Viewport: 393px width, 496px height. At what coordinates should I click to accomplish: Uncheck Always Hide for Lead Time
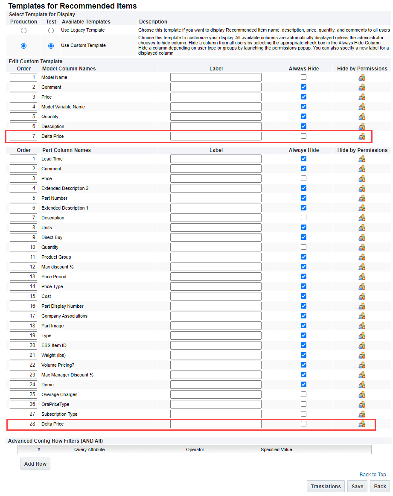click(x=303, y=158)
